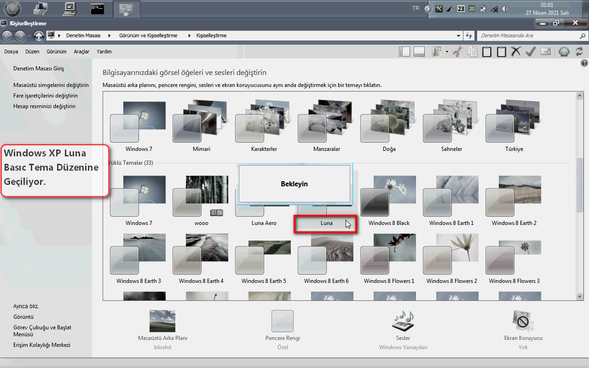Open the shell Start button in taskbar
The height and width of the screenshot is (368, 589).
(12, 9)
